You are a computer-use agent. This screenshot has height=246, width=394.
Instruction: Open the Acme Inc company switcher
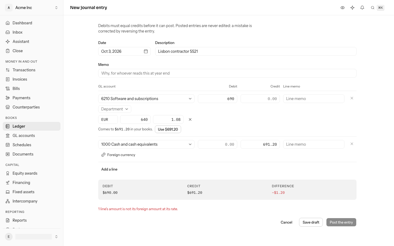coord(32,8)
